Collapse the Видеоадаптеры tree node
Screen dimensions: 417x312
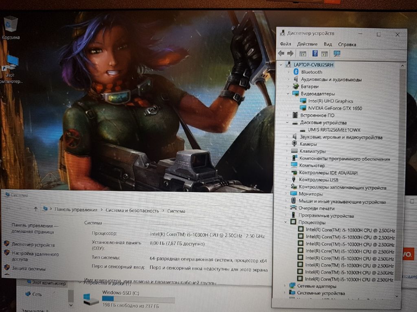coord(288,94)
